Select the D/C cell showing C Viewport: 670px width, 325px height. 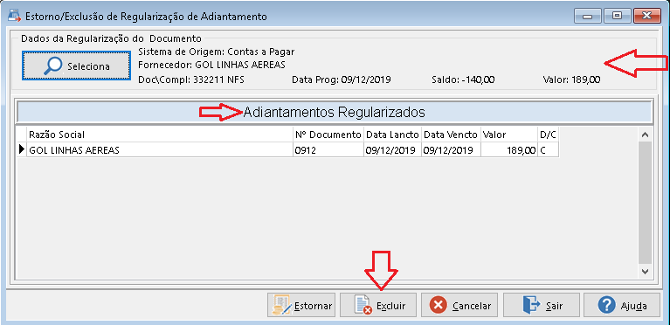(549, 150)
